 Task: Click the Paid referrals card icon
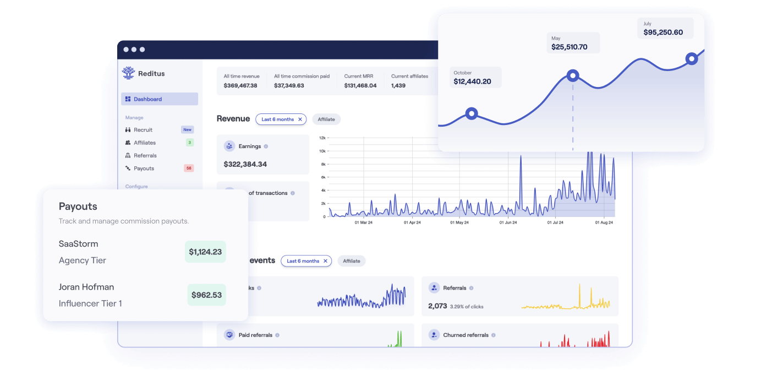pyautogui.click(x=229, y=335)
